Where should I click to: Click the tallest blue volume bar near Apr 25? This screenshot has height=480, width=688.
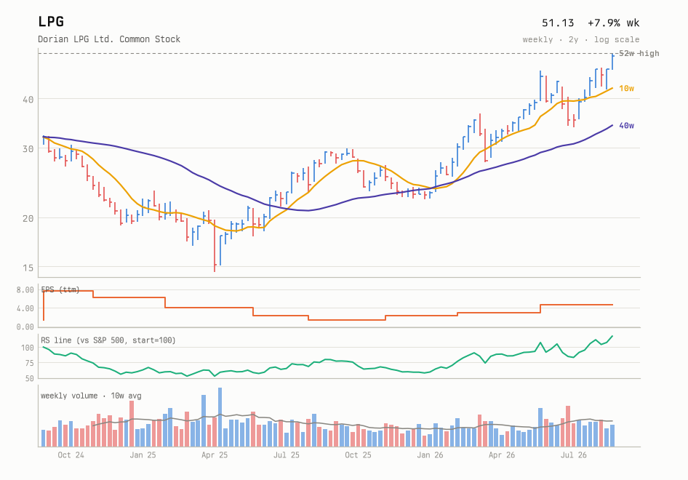click(x=220, y=417)
